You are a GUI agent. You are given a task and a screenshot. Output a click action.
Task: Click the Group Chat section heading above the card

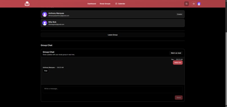[x=46, y=45]
